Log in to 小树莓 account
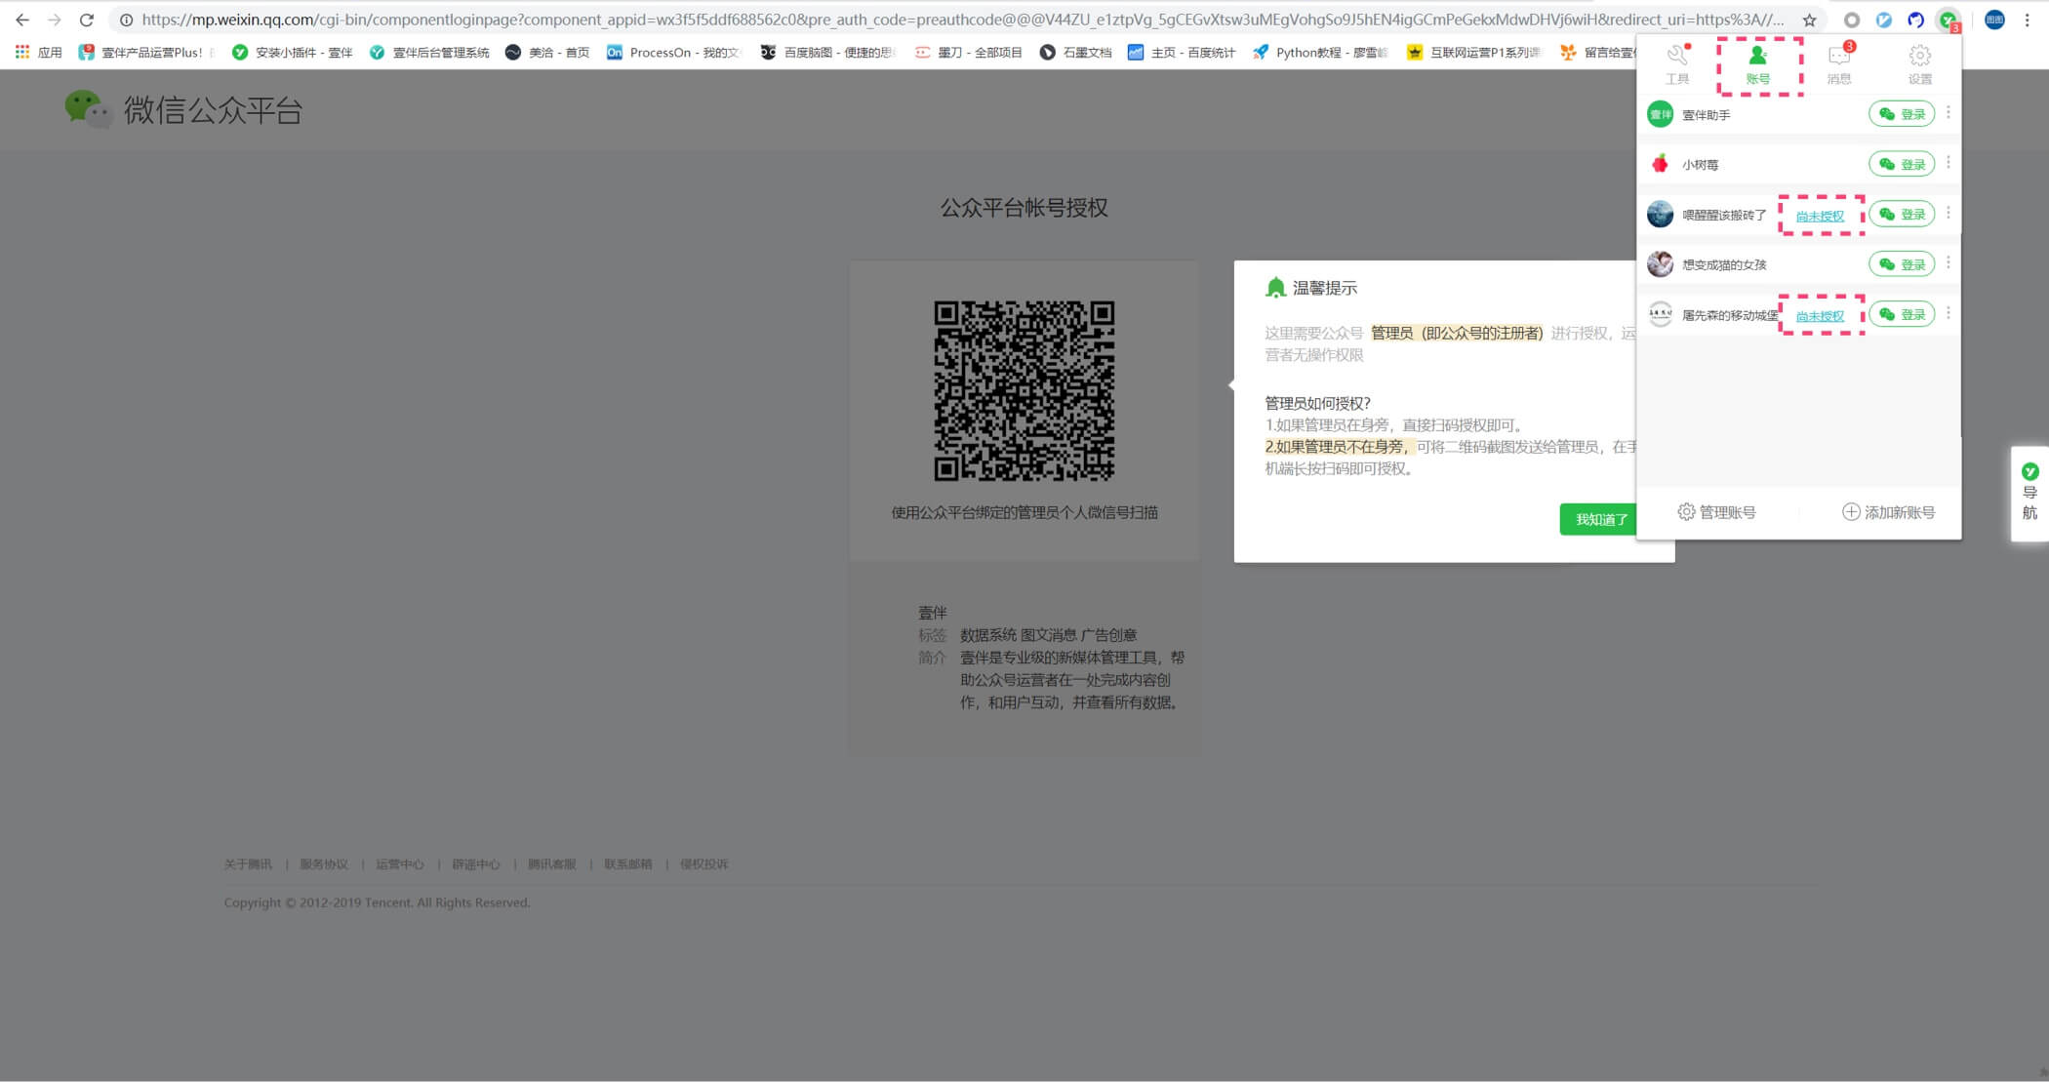The height and width of the screenshot is (1082, 2049). [1902, 164]
